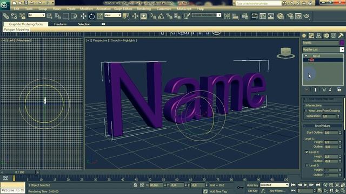
Task: Open the selection filter All dropdown
Action: [37, 15]
